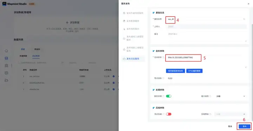Open the 压缩等级 dropdown
The width and height of the screenshot is (253, 131).
coord(231,114)
